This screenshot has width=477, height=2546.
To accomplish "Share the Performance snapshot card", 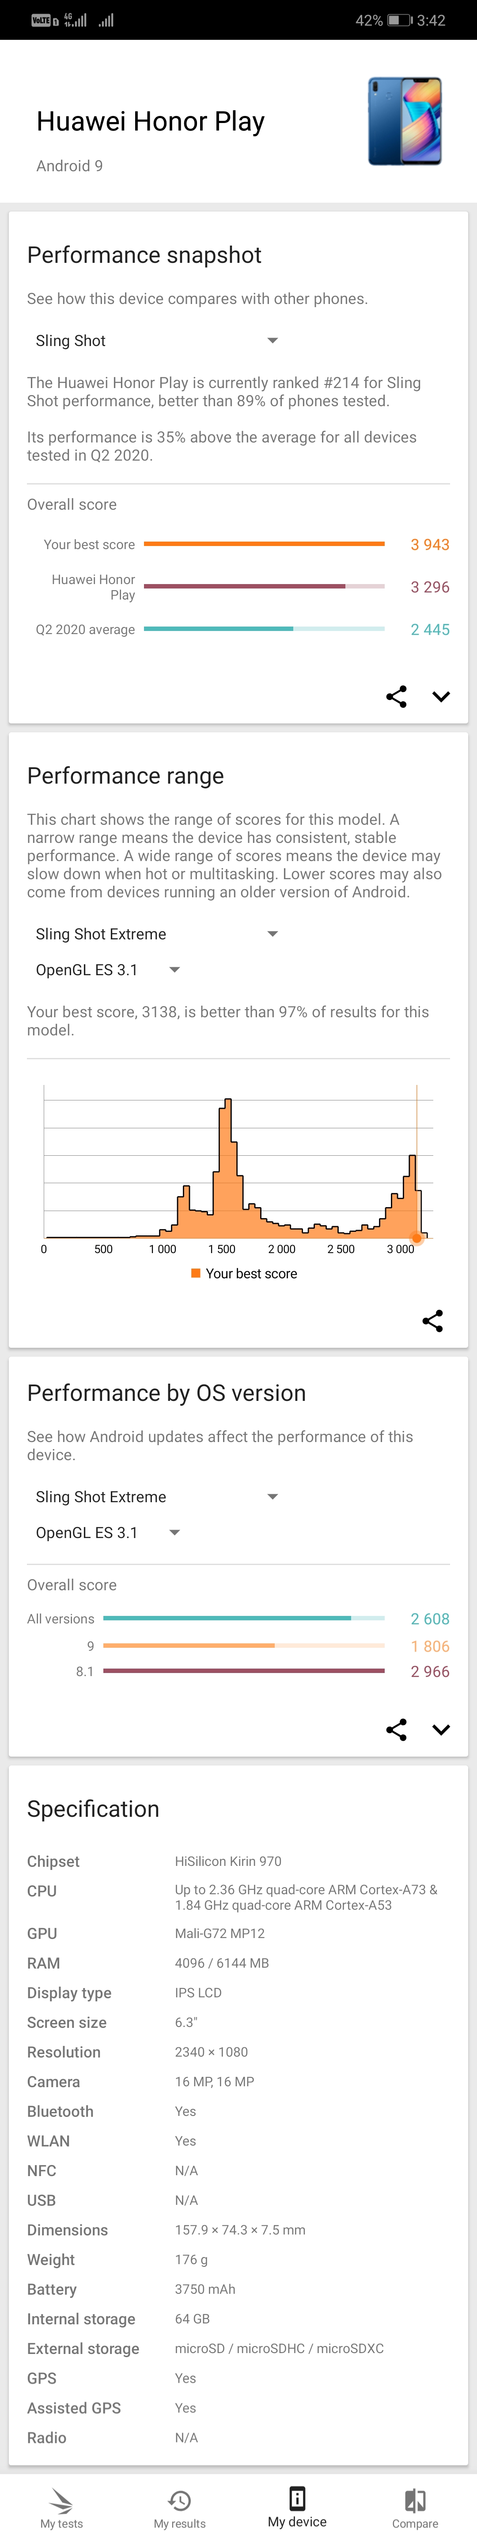I will (396, 697).
